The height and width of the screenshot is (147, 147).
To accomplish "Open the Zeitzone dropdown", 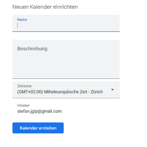I will [x=66, y=90].
